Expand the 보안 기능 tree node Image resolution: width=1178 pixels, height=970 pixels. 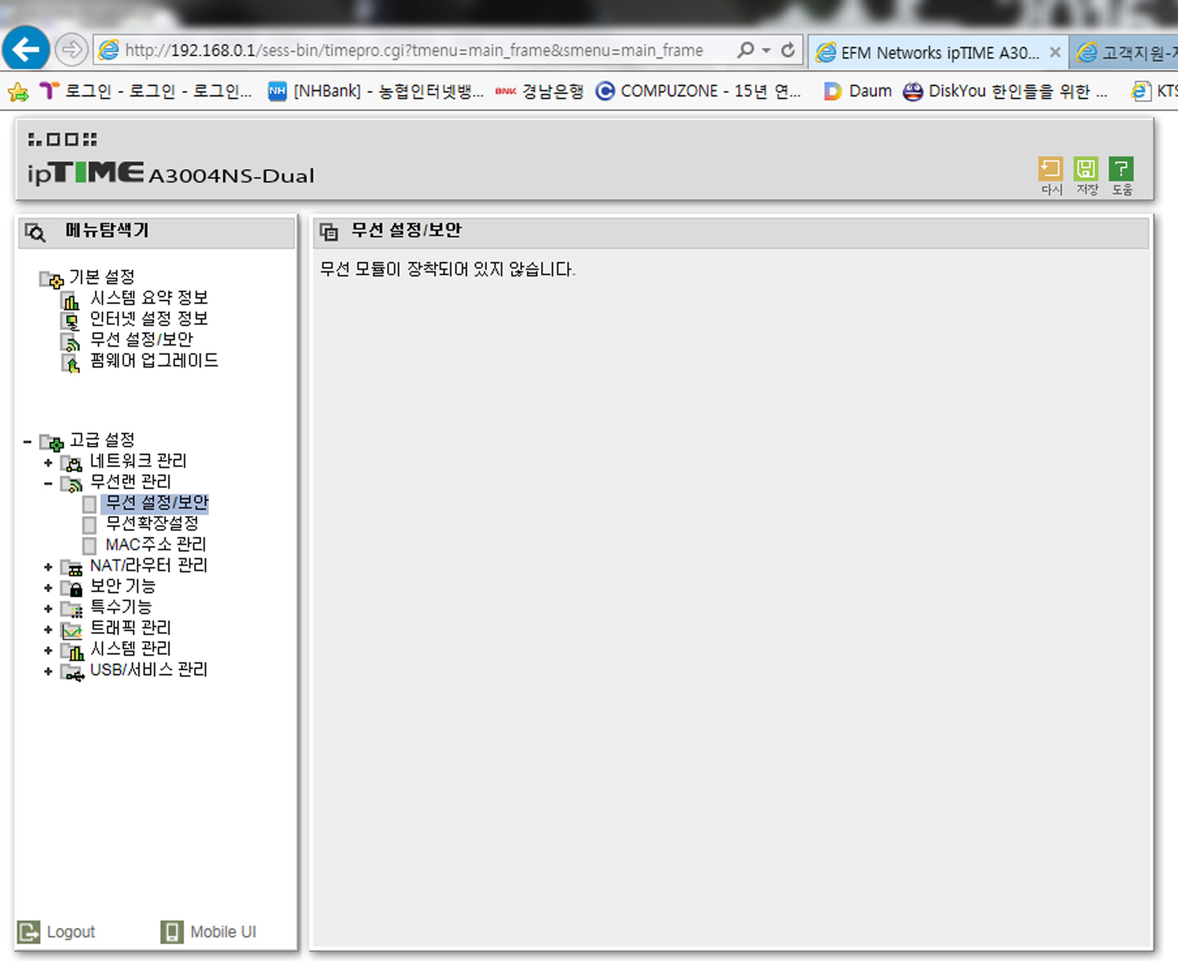[48, 588]
